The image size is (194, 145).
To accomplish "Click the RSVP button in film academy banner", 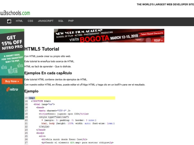I will point(158,40).
